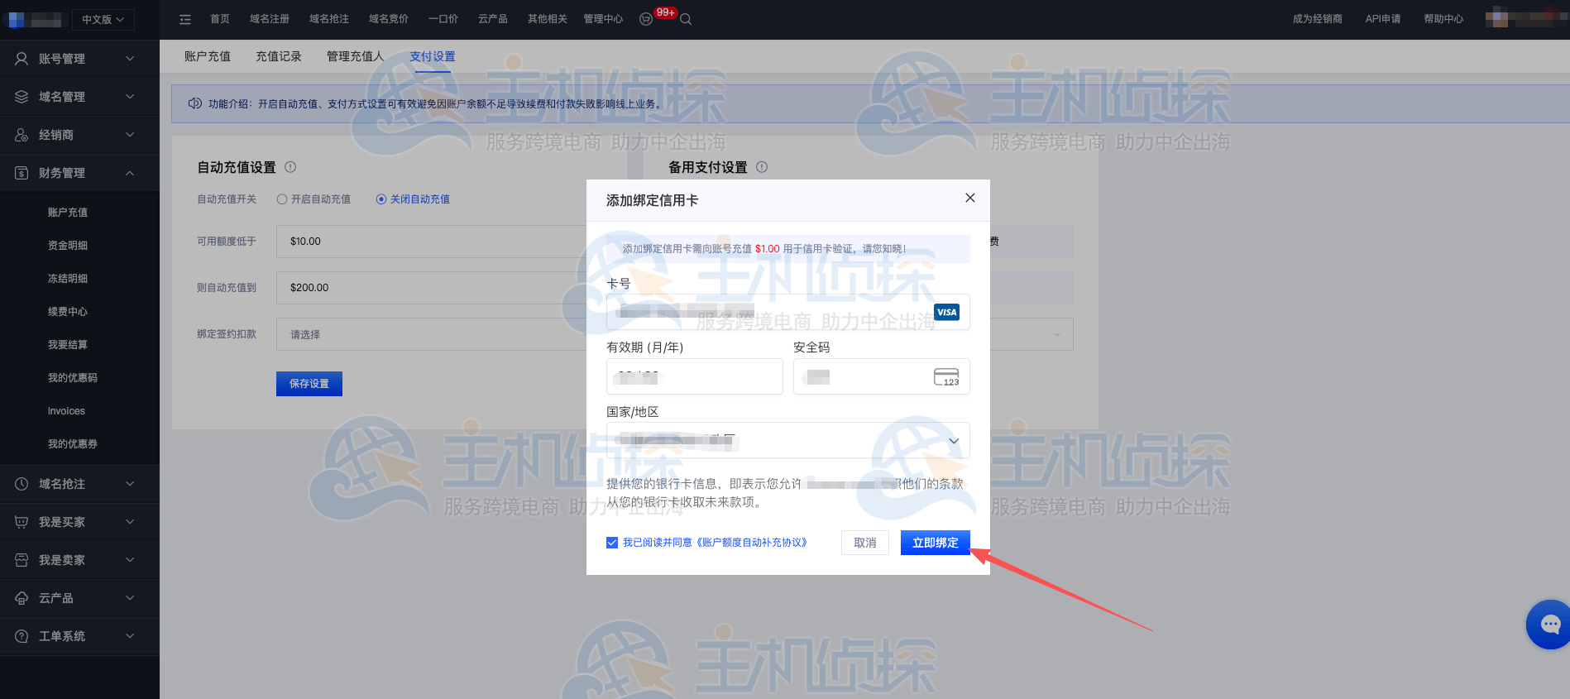This screenshot has height=699, width=1570.
Task: Open the 《账户额度自动补充协议》 link
Action: click(751, 543)
